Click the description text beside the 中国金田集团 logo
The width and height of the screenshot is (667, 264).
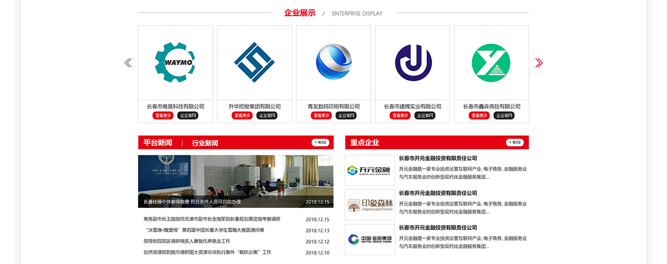(x=463, y=242)
